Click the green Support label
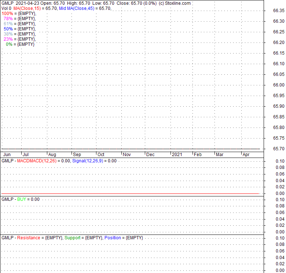 (x=72, y=238)
